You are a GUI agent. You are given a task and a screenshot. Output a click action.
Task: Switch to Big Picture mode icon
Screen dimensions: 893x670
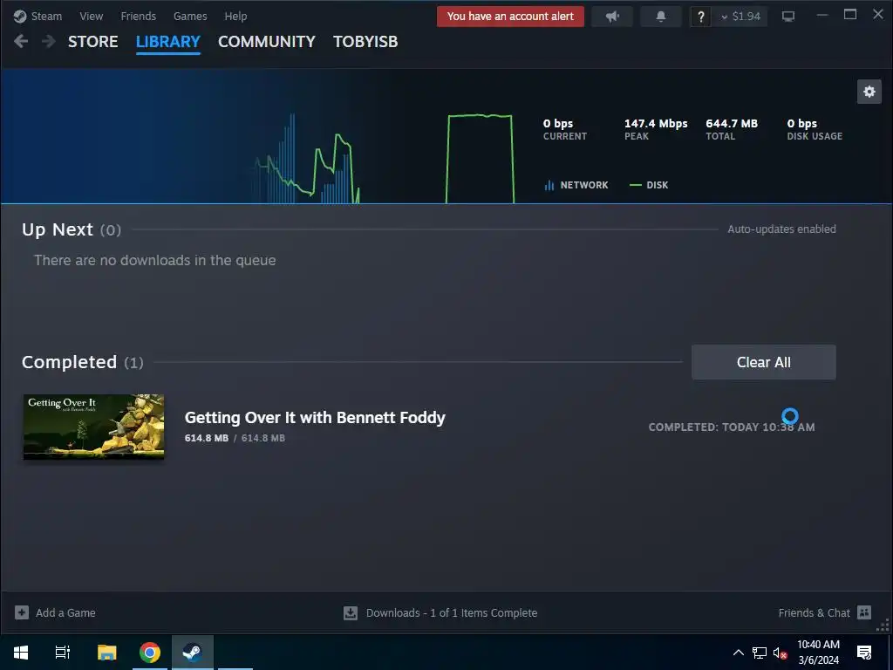(788, 17)
